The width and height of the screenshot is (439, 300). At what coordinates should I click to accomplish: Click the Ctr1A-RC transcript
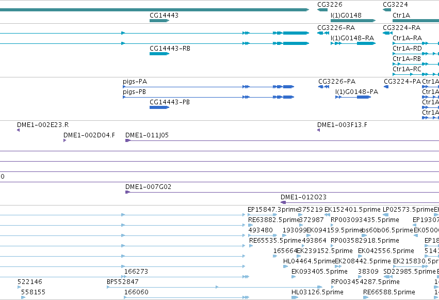(x=416, y=74)
